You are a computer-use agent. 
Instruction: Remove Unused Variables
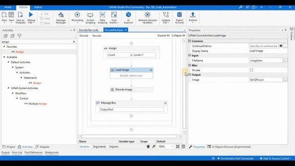coord(147,18)
